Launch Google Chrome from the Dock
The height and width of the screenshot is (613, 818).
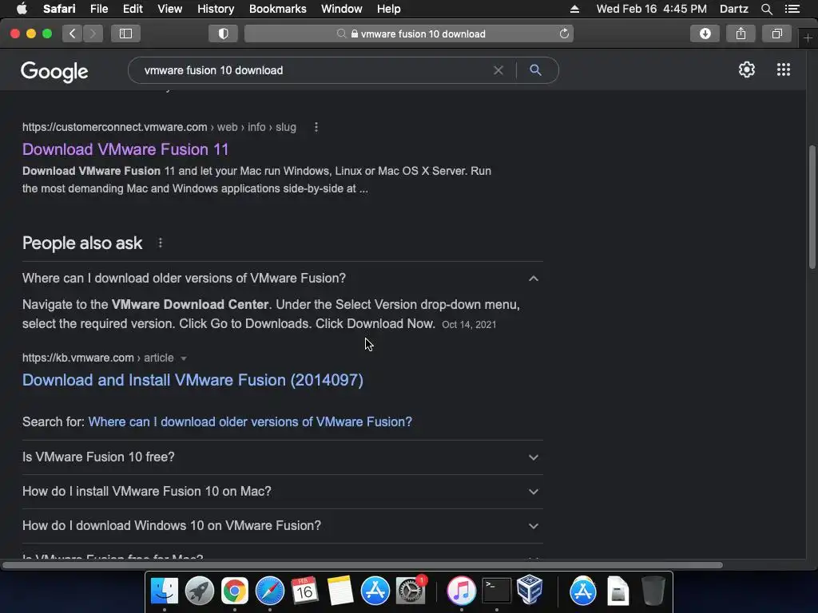(235, 591)
